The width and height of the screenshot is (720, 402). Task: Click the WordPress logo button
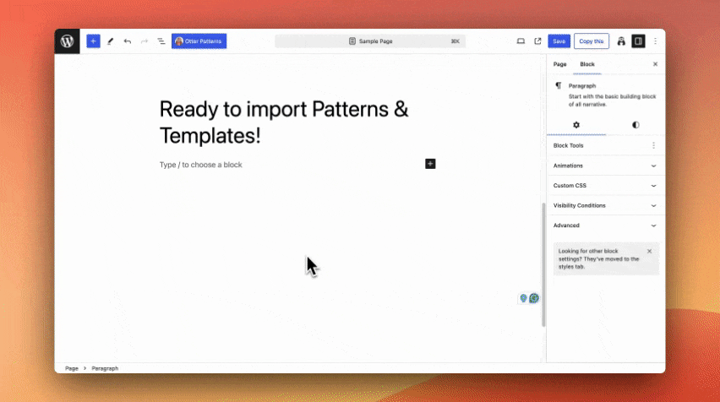pos(67,41)
